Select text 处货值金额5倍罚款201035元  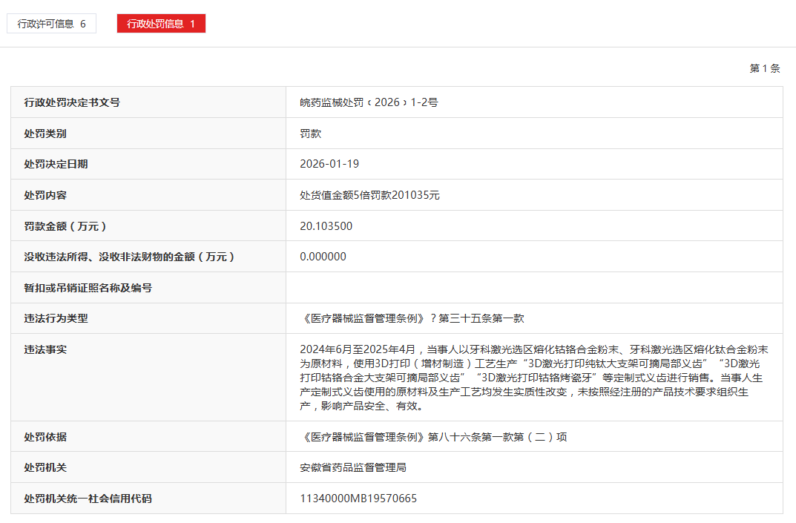coord(369,196)
